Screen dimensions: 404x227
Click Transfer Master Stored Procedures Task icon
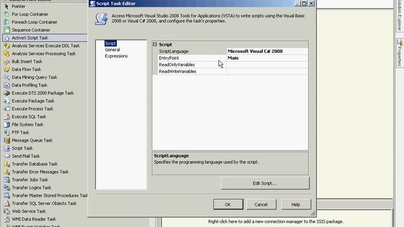pos(7,195)
